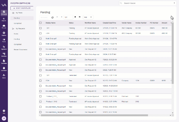Go to the first page
This screenshot has width=179, height=122.
pos(57,17)
